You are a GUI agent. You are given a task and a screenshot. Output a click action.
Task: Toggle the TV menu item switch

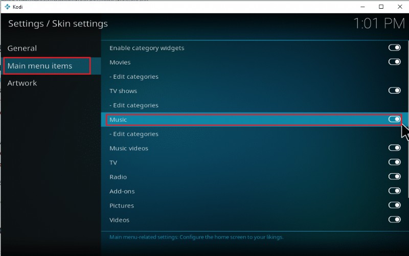click(x=394, y=162)
